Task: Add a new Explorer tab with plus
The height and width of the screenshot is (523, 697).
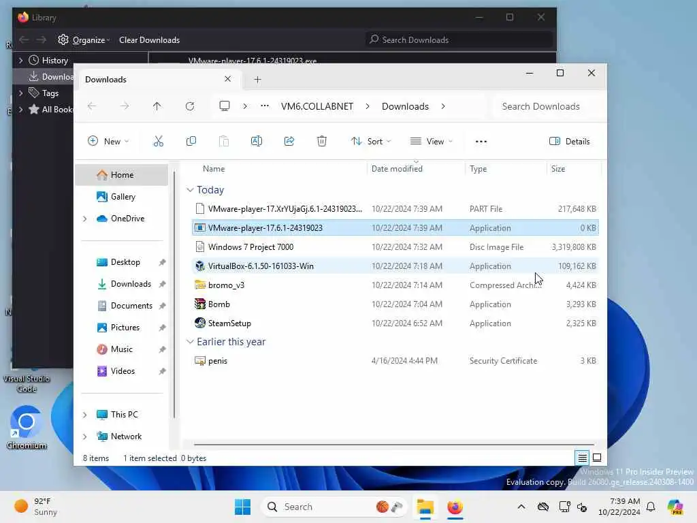Action: click(x=257, y=80)
